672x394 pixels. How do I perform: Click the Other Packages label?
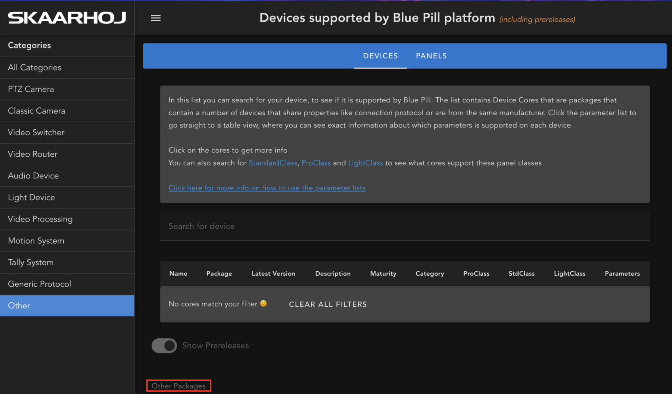click(178, 386)
